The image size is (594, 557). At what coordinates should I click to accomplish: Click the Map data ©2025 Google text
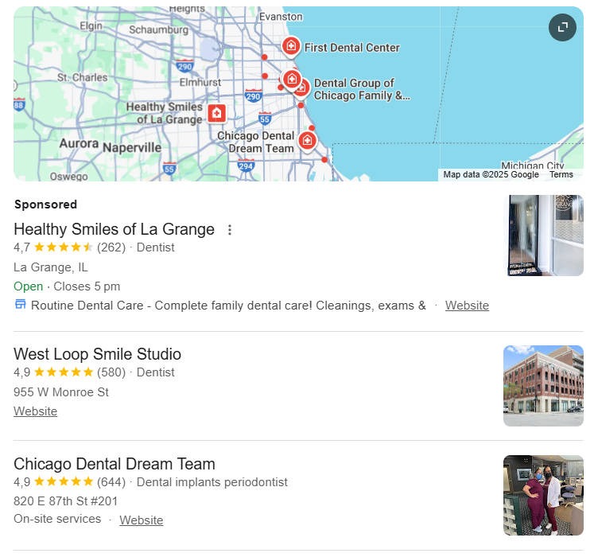coord(491,174)
